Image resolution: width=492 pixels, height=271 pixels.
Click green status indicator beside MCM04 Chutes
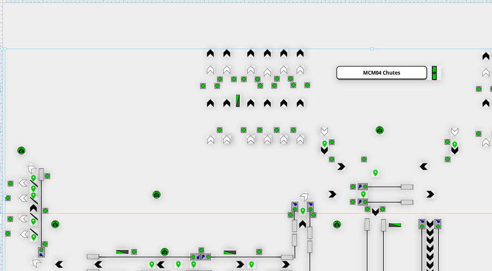434,73
